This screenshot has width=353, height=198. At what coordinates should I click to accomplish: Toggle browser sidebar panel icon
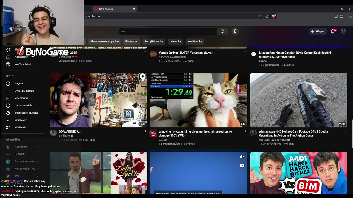[341, 16]
